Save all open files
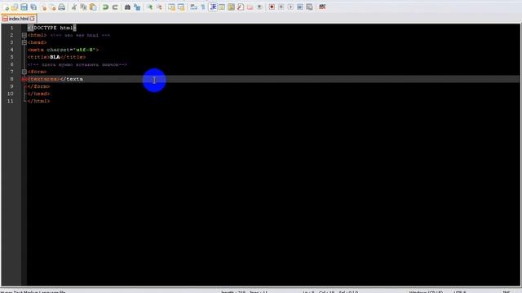Viewport: 522px width, 293px height. click(x=33, y=7)
